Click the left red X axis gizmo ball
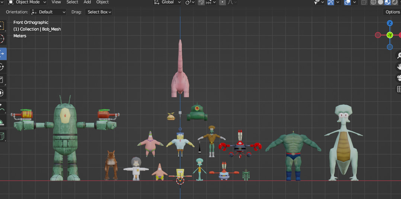This screenshot has height=199, width=401. pyautogui.click(x=378, y=35)
